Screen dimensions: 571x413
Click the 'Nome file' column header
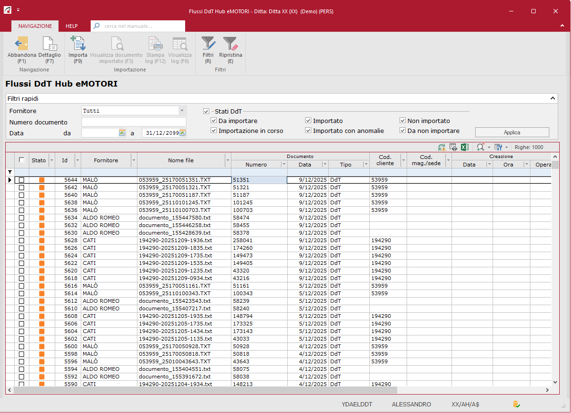tap(180, 160)
